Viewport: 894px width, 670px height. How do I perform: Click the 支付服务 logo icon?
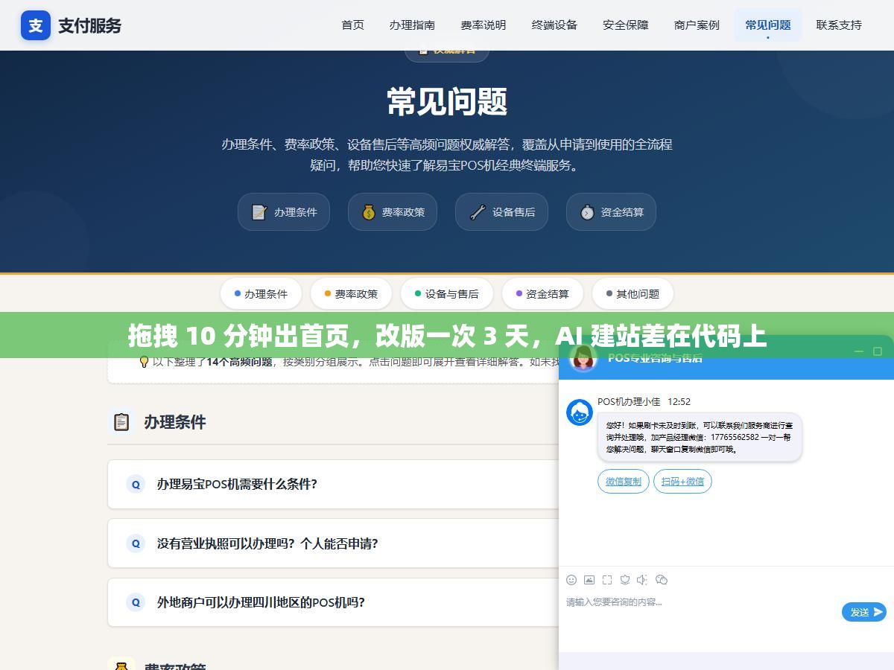(36, 25)
